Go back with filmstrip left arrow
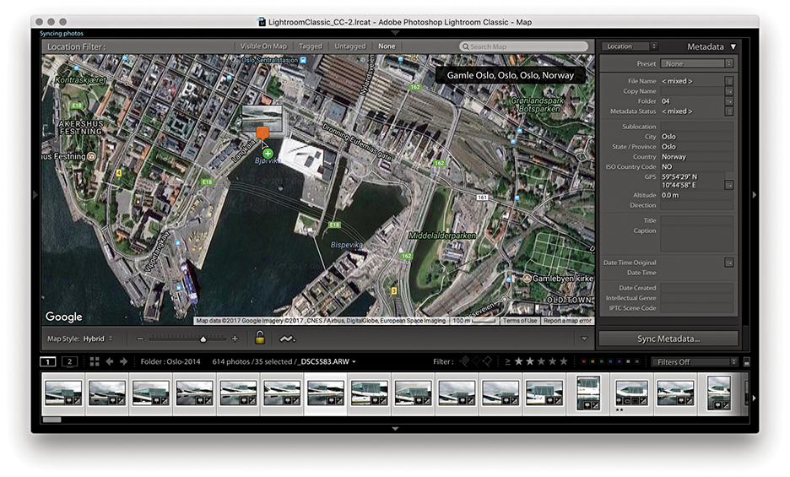Viewport: 790px width, 477px height. tap(110, 361)
